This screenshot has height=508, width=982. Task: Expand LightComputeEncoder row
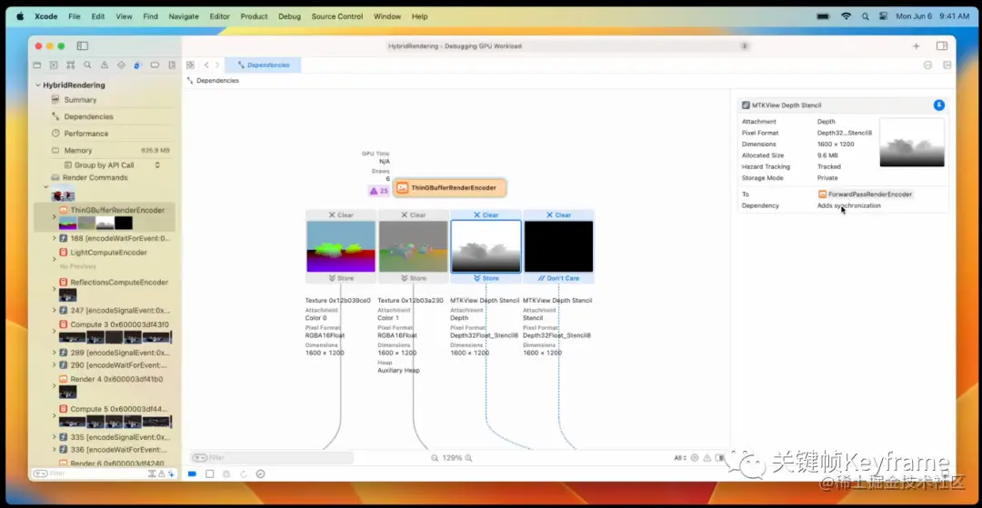(x=54, y=258)
